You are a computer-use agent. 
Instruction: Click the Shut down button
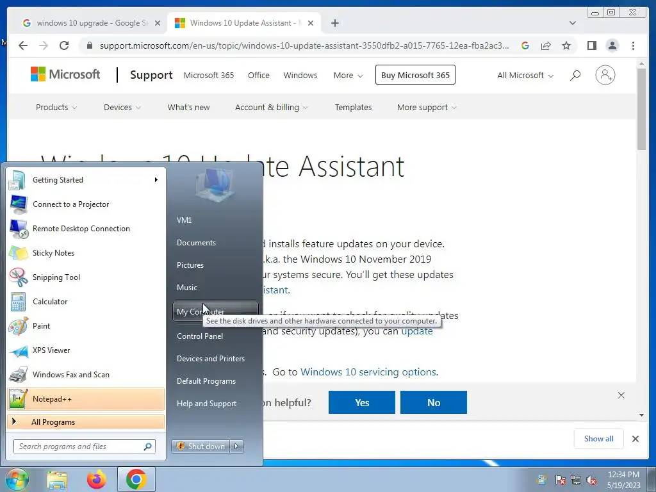pos(201,447)
